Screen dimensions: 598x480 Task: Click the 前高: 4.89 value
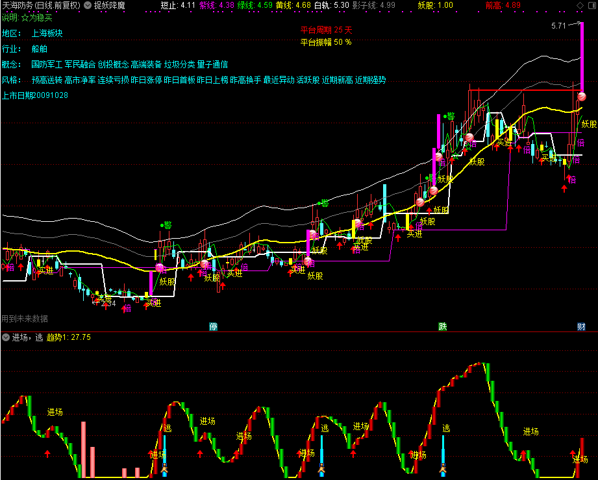[x=503, y=5]
